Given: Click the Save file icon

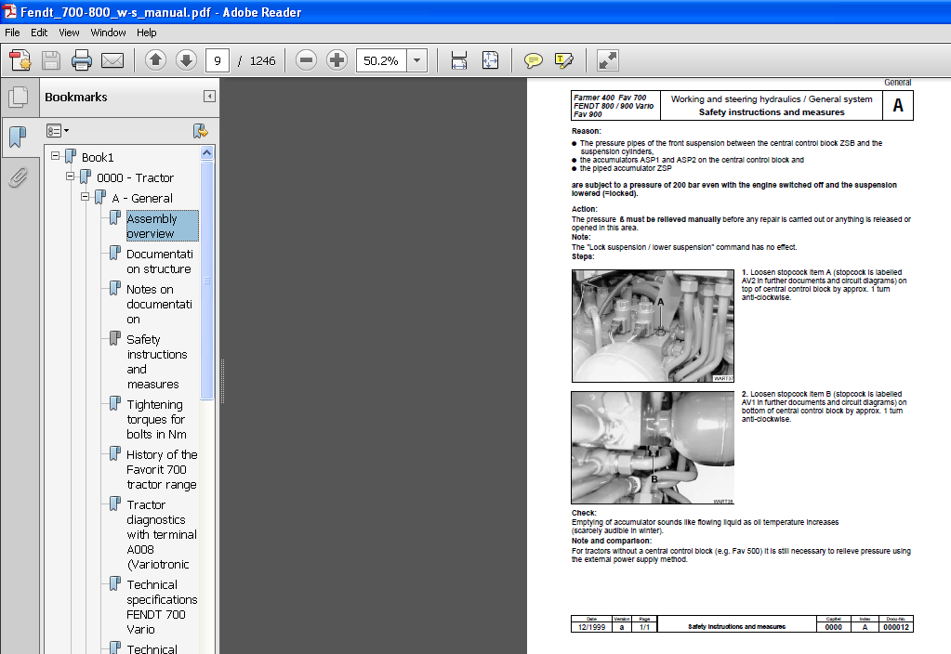Looking at the screenshot, I should (51, 60).
